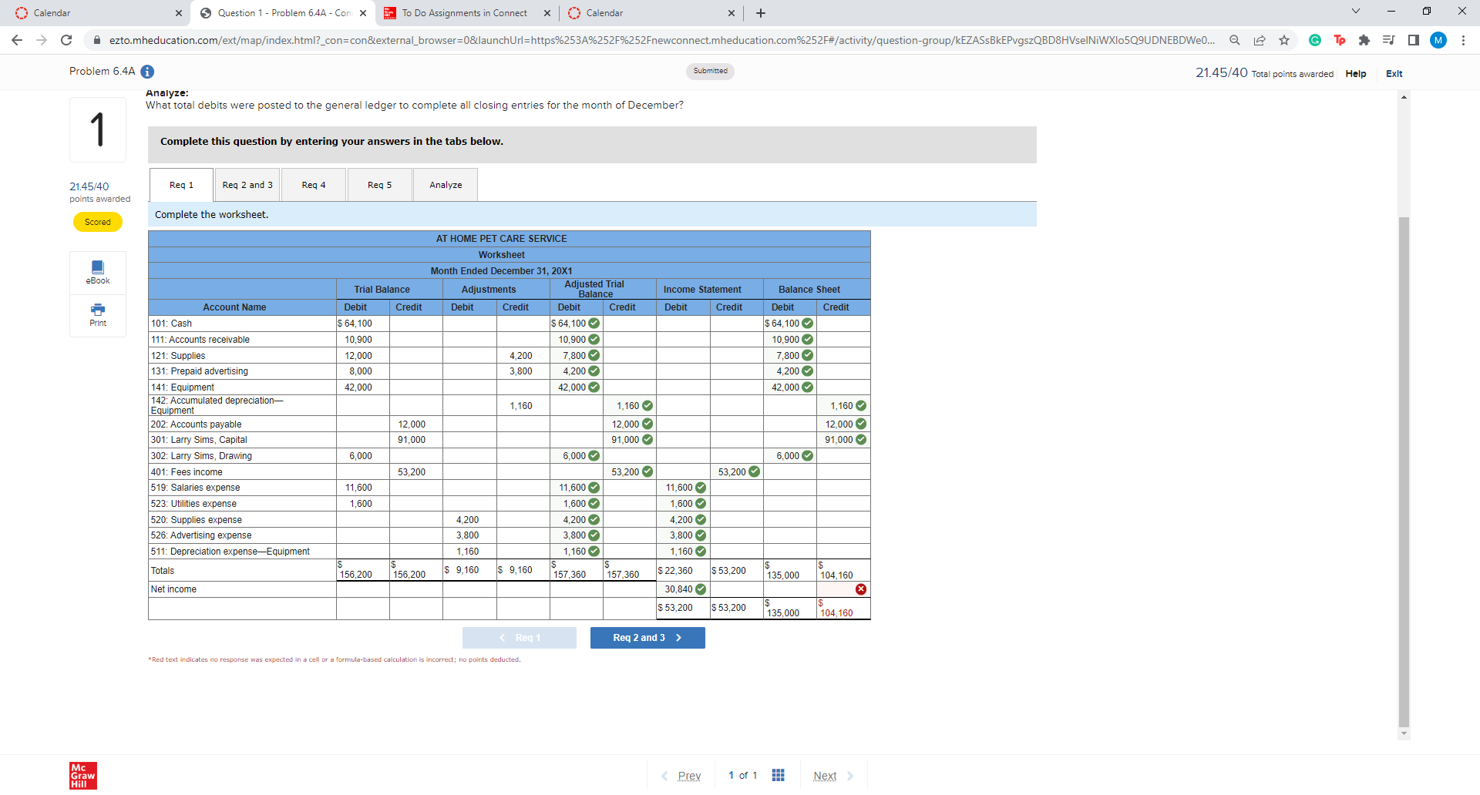Click the empty Net income balance sheet credit cell
The image size is (1480, 795).
tap(843, 589)
